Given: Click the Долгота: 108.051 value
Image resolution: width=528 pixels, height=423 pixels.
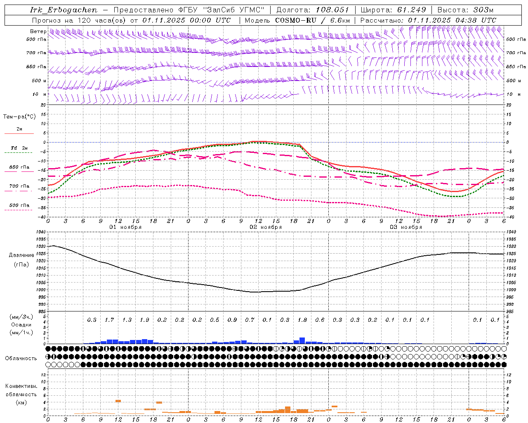Looking at the screenshot, I should click(x=313, y=10).
